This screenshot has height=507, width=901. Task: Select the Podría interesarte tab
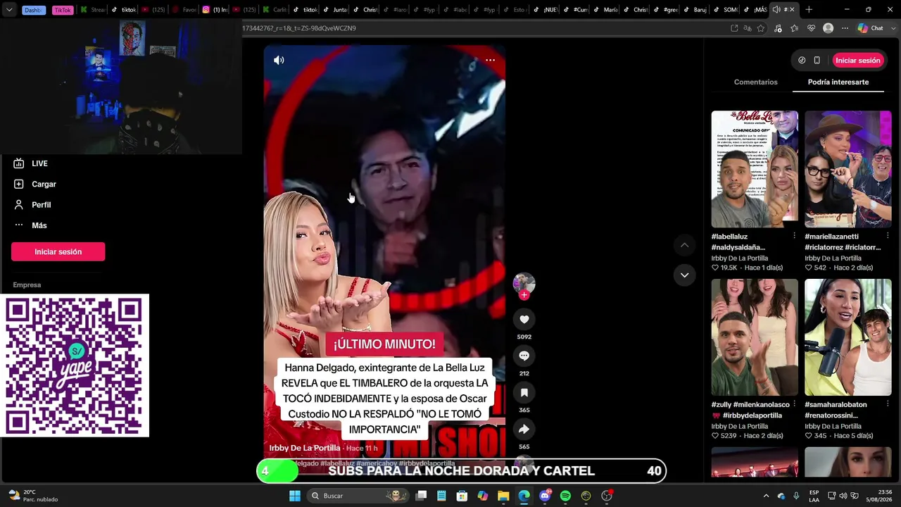838,82
